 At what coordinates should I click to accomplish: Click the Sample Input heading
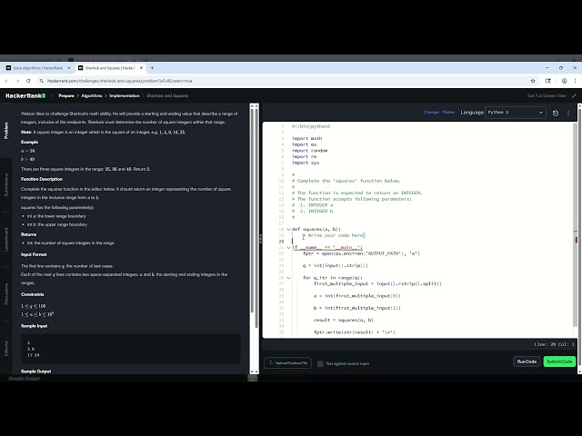pos(35,326)
